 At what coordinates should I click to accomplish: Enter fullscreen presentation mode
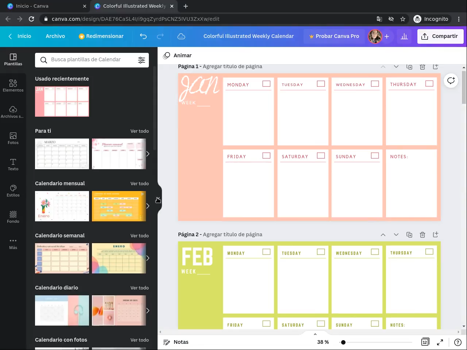click(x=440, y=342)
